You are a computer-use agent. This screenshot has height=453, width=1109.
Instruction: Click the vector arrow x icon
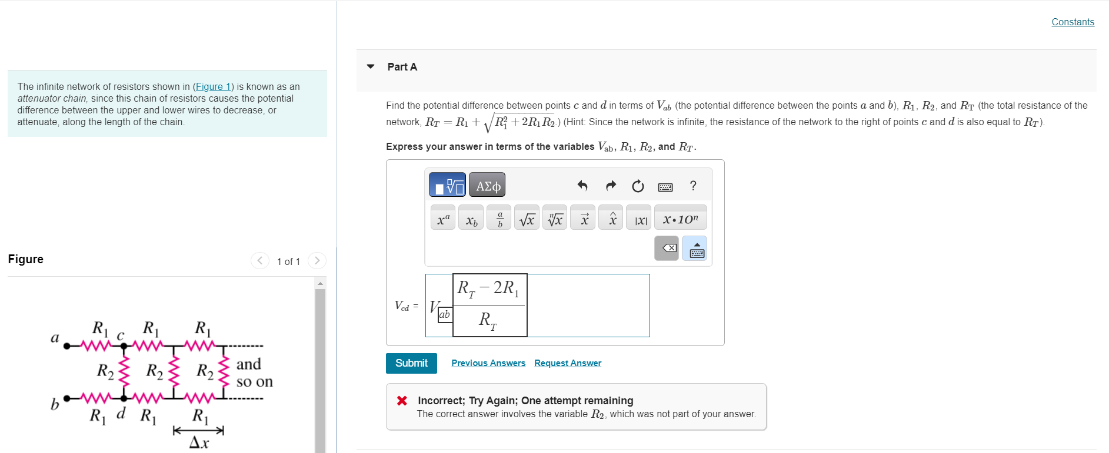pos(582,217)
